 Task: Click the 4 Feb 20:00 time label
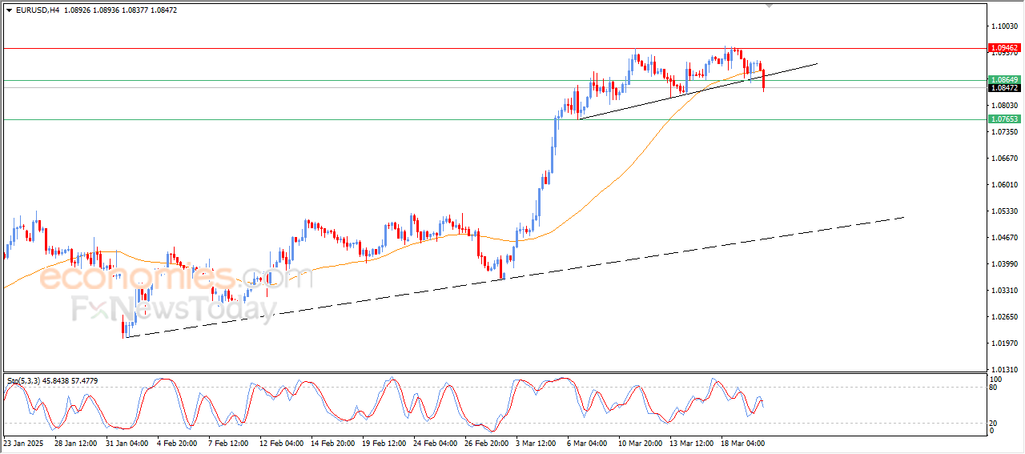pos(177,442)
